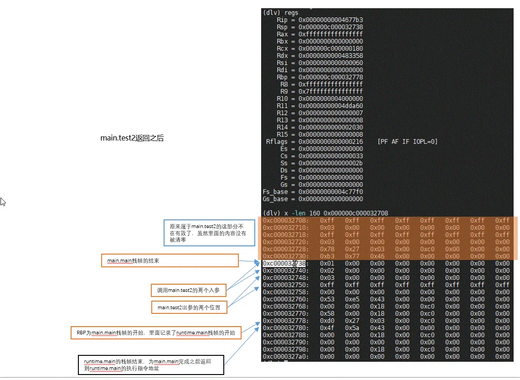The image size is (520, 380).
Task: Click the R13 register line
Action: (319, 120)
